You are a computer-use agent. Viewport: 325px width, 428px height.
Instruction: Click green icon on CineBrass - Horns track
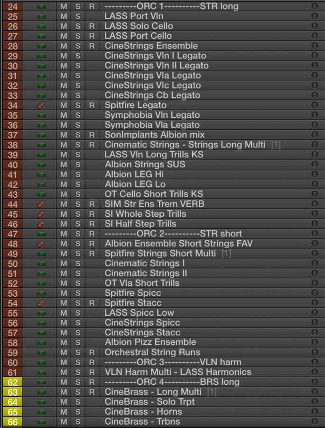(x=42, y=412)
